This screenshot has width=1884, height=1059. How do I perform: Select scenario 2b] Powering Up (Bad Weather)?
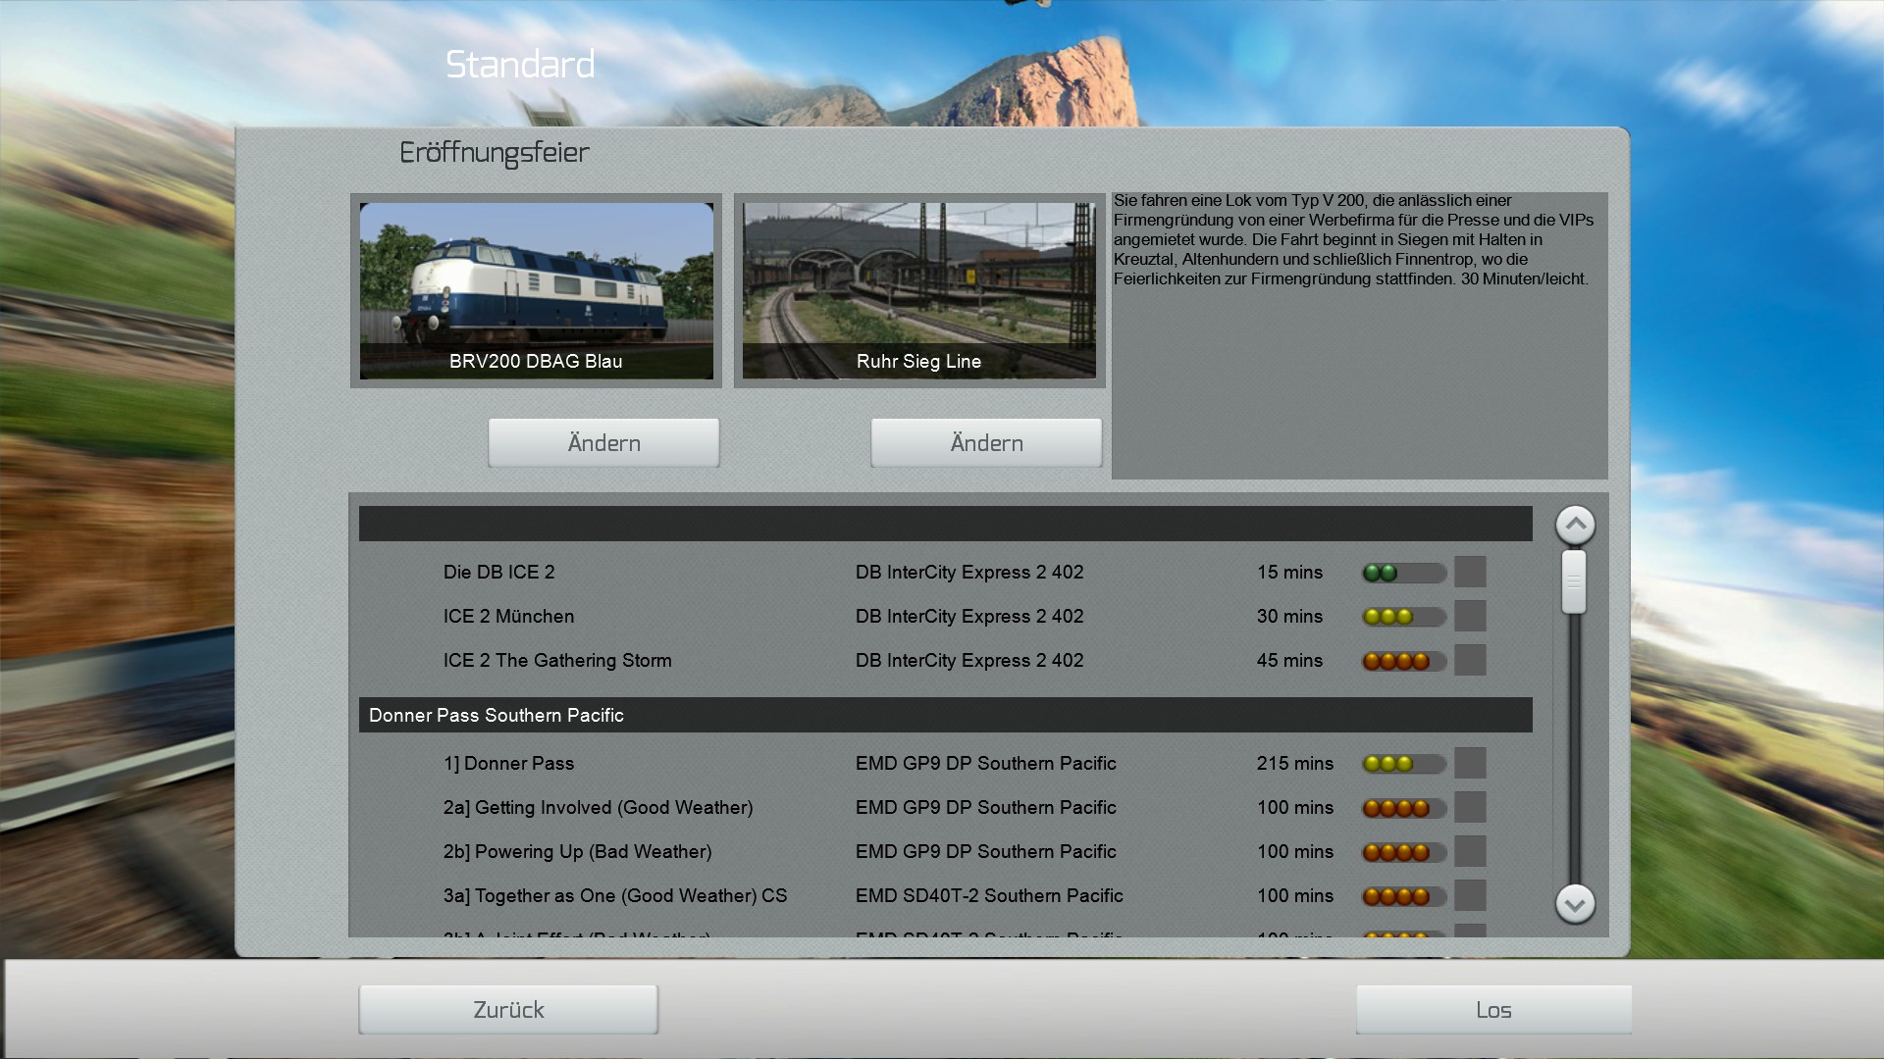(x=577, y=851)
